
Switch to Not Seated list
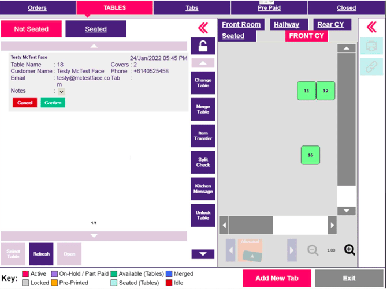(x=31, y=29)
